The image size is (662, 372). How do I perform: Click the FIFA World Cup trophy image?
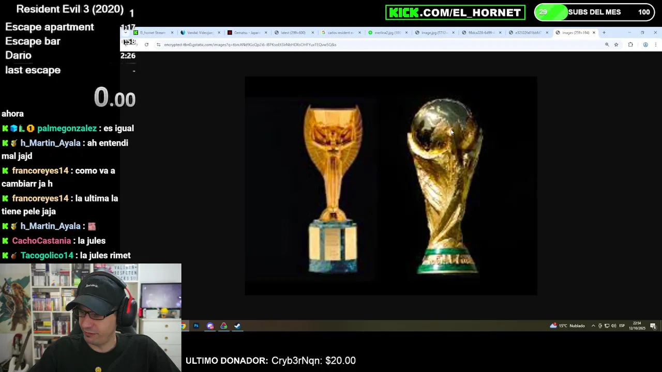(445, 186)
